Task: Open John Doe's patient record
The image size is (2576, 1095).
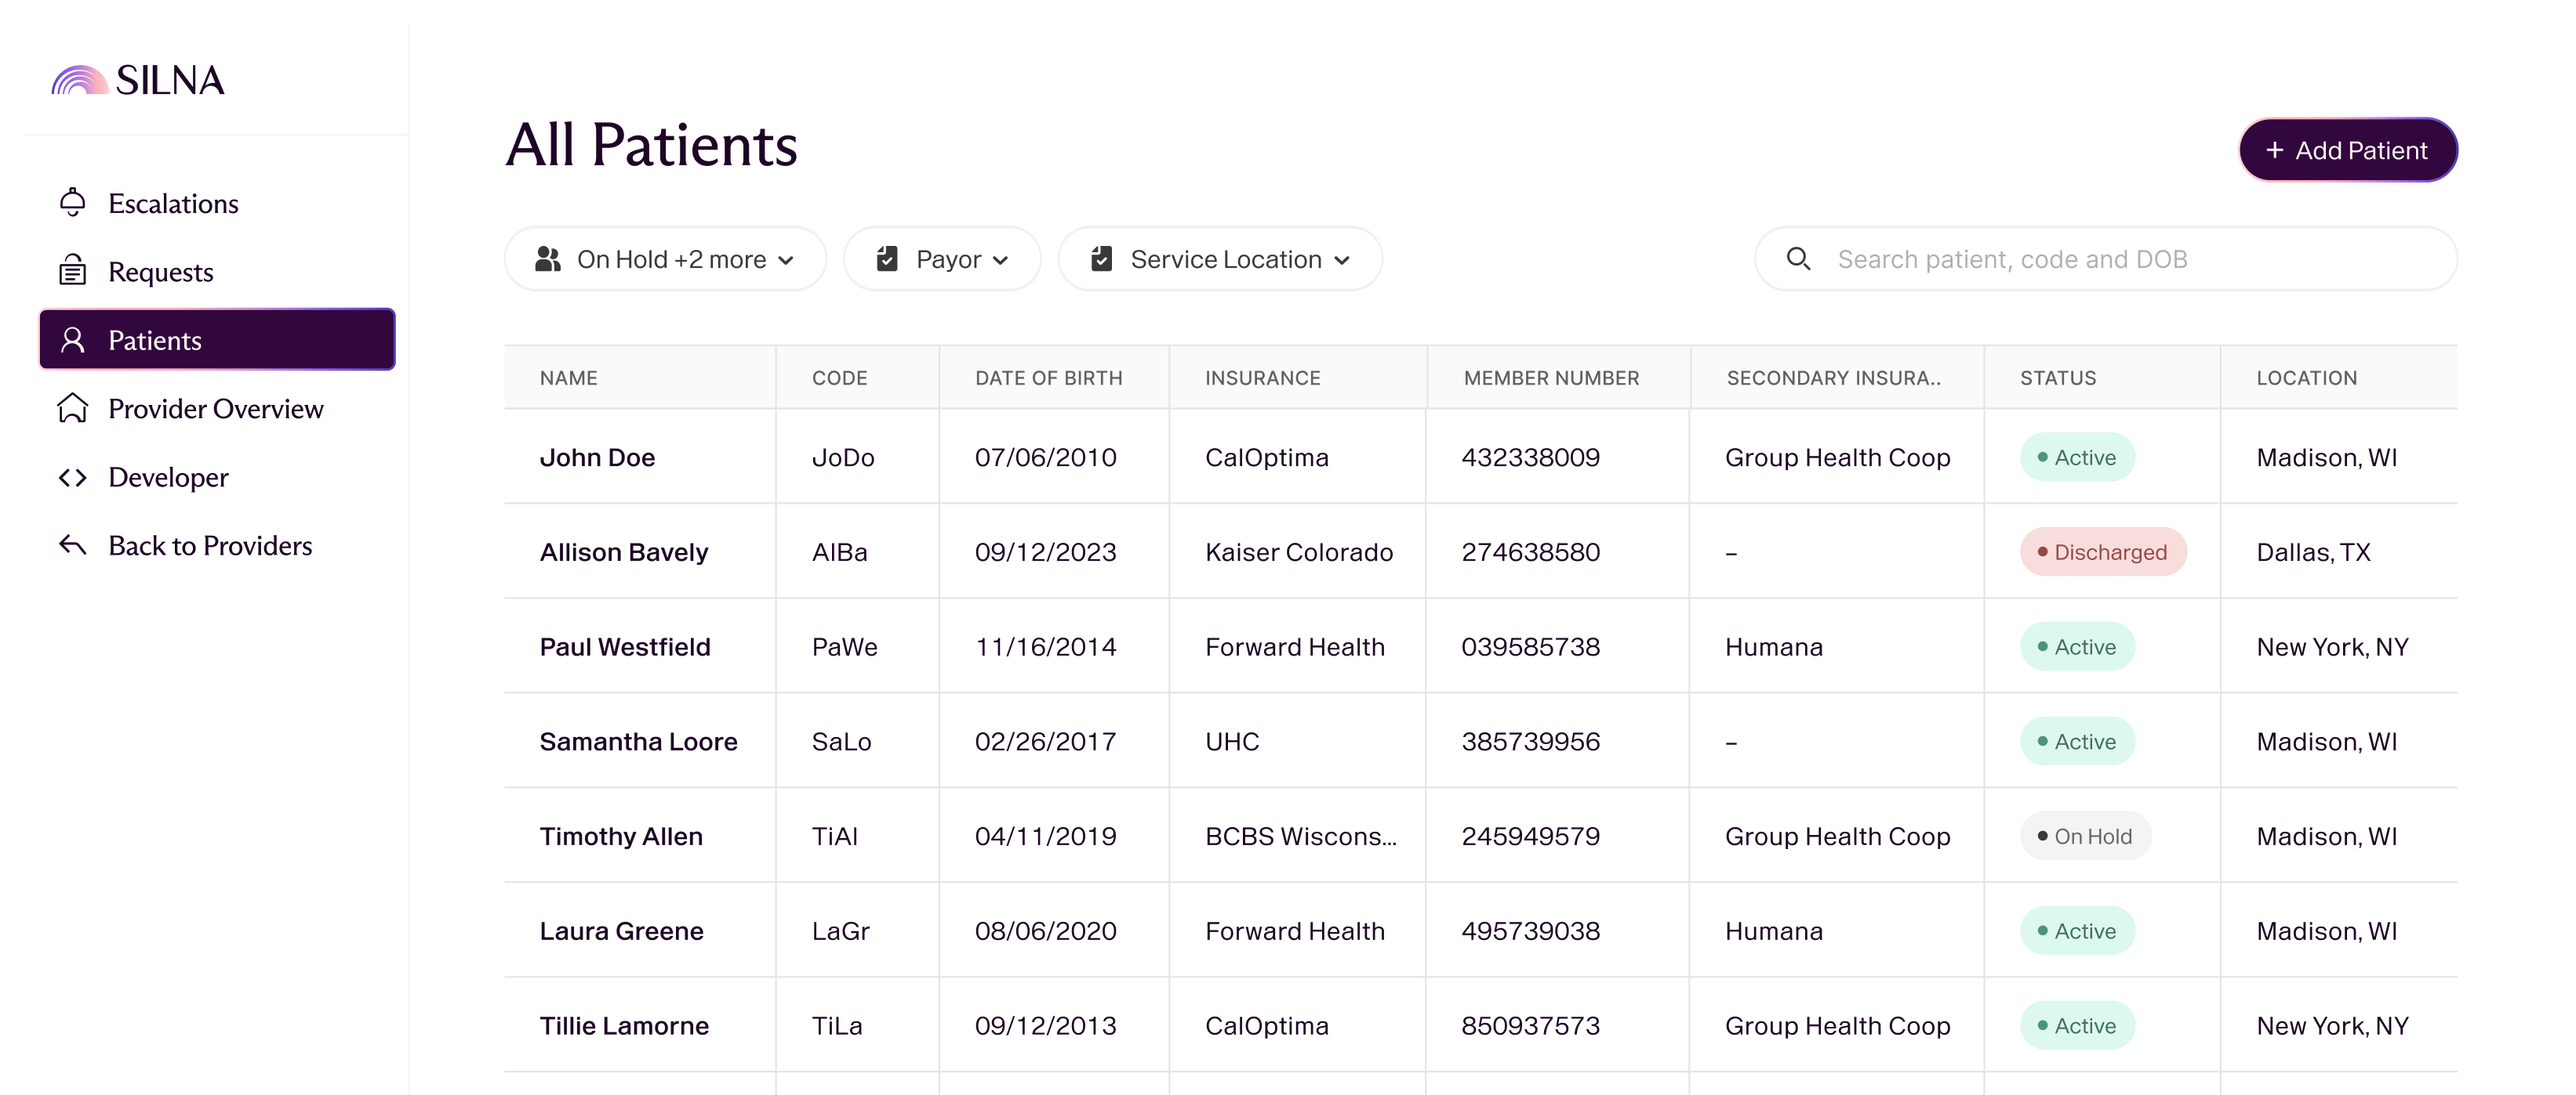Action: (597, 457)
